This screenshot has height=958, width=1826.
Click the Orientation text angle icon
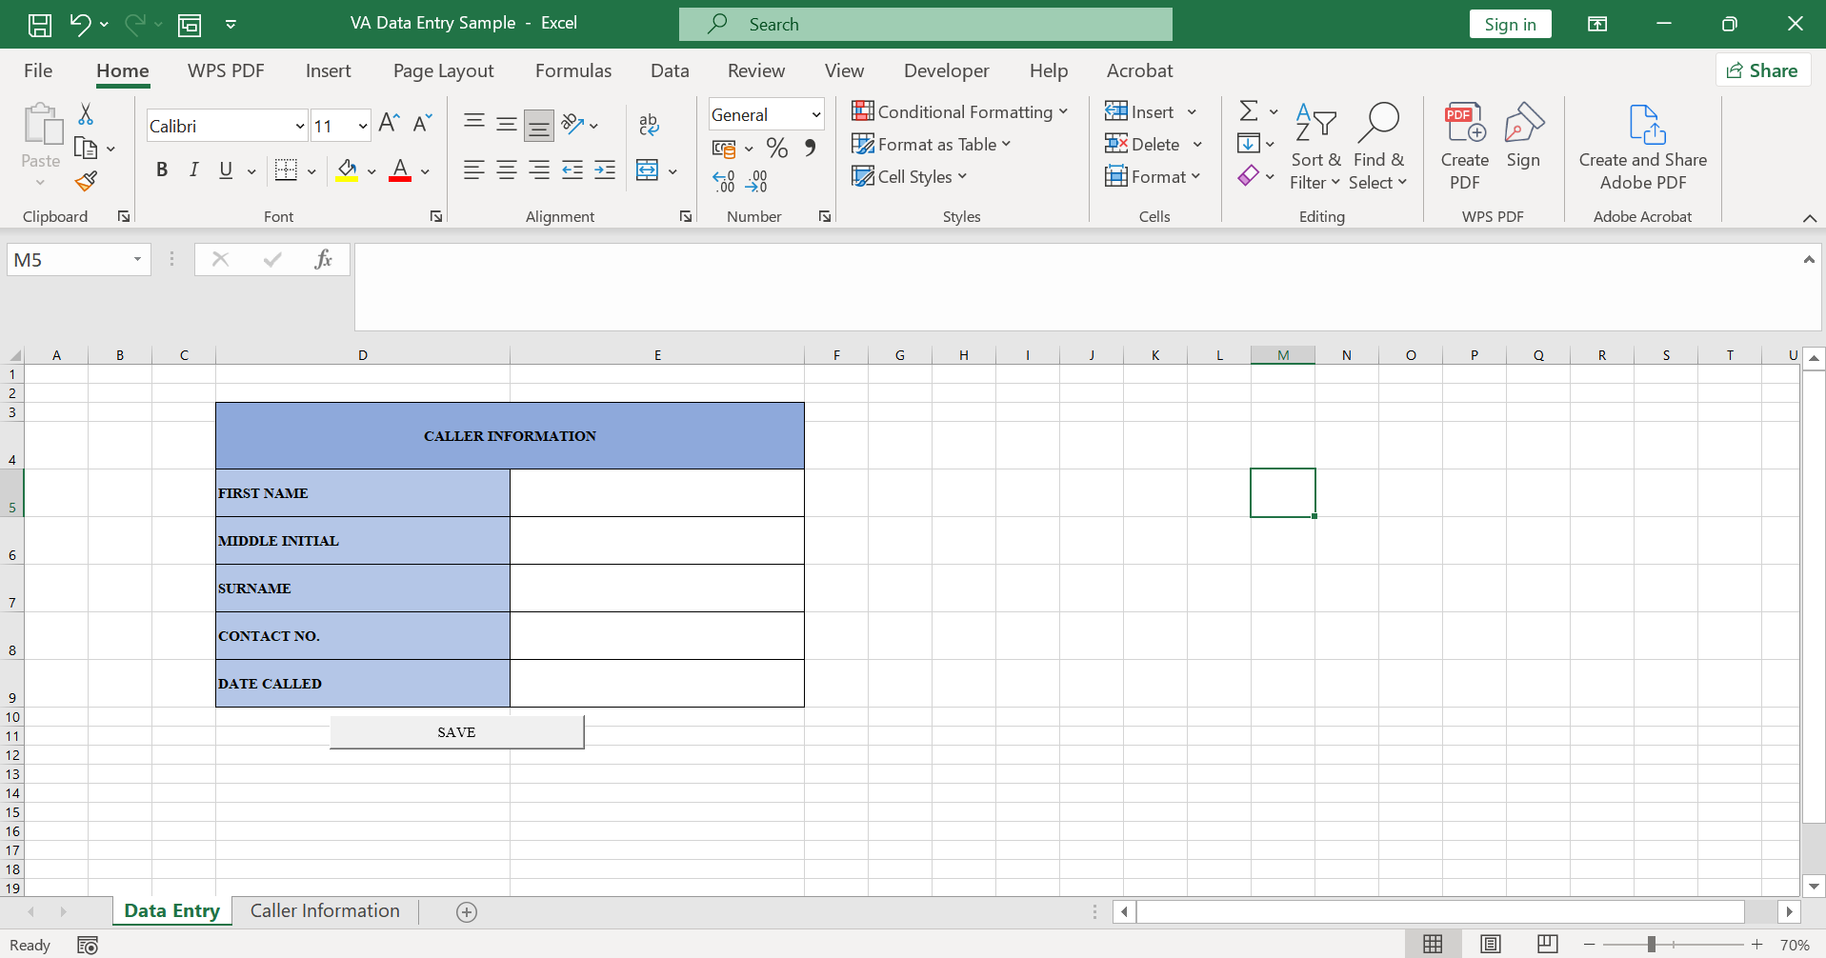572,124
